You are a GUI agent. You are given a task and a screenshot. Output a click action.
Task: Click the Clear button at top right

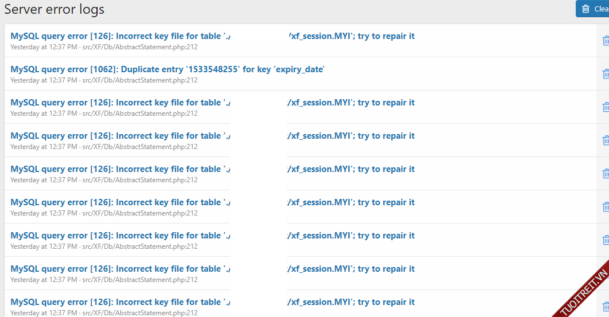click(x=594, y=9)
